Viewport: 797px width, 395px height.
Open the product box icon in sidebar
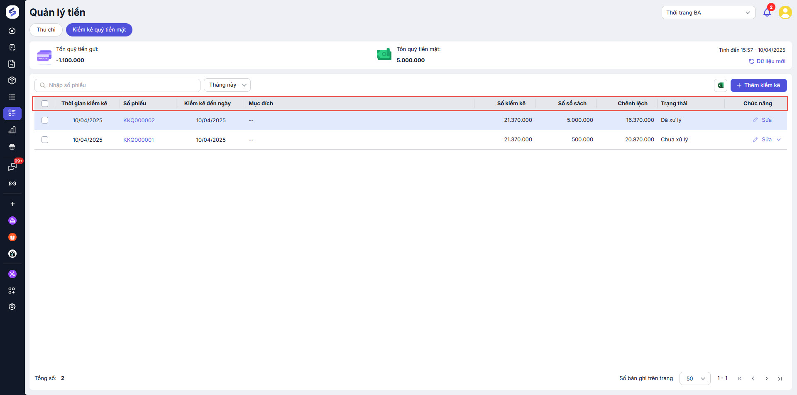12,80
